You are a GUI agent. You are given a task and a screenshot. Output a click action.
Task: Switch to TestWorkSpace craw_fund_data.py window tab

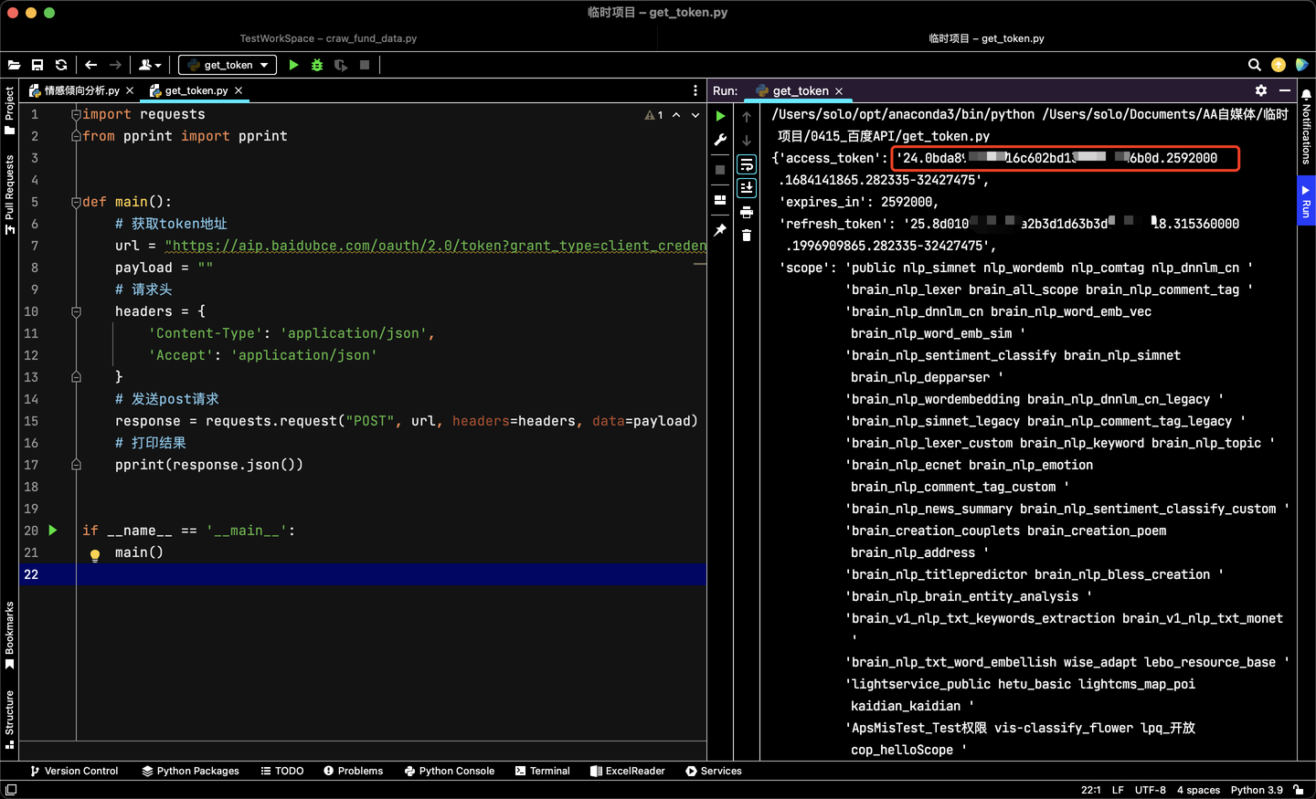(x=328, y=38)
